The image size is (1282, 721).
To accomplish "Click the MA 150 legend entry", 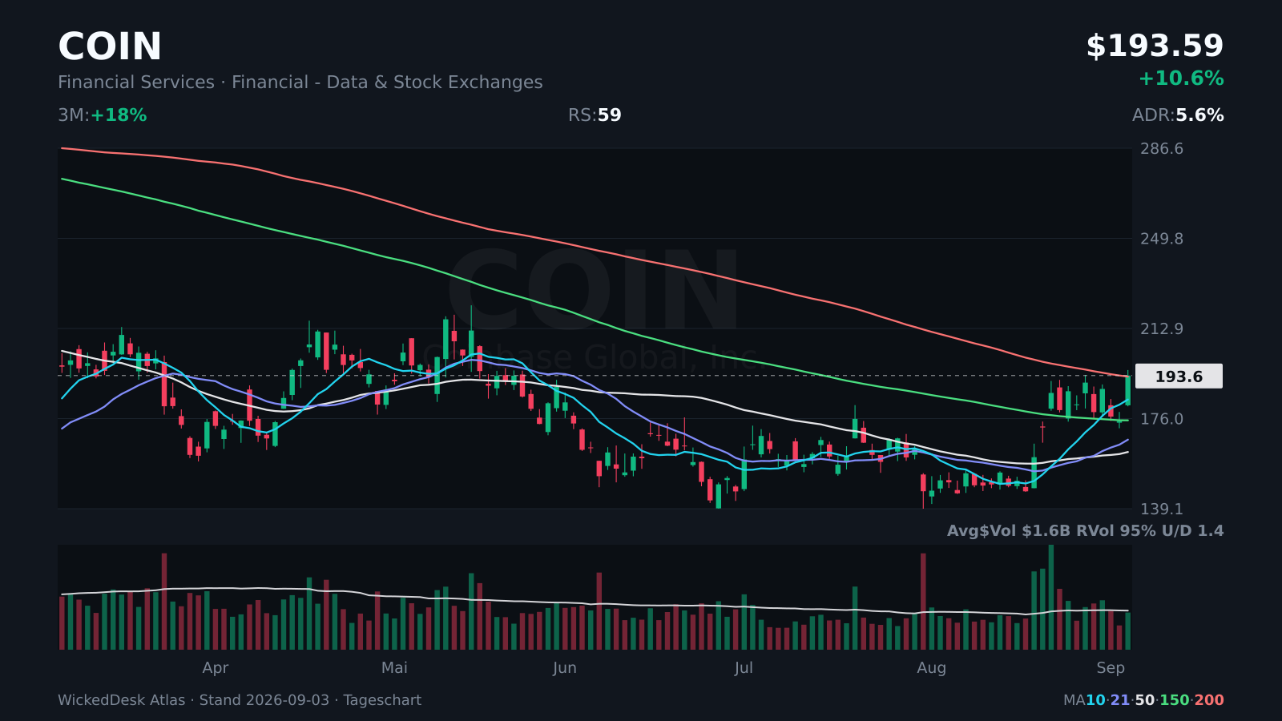I will click(1174, 700).
